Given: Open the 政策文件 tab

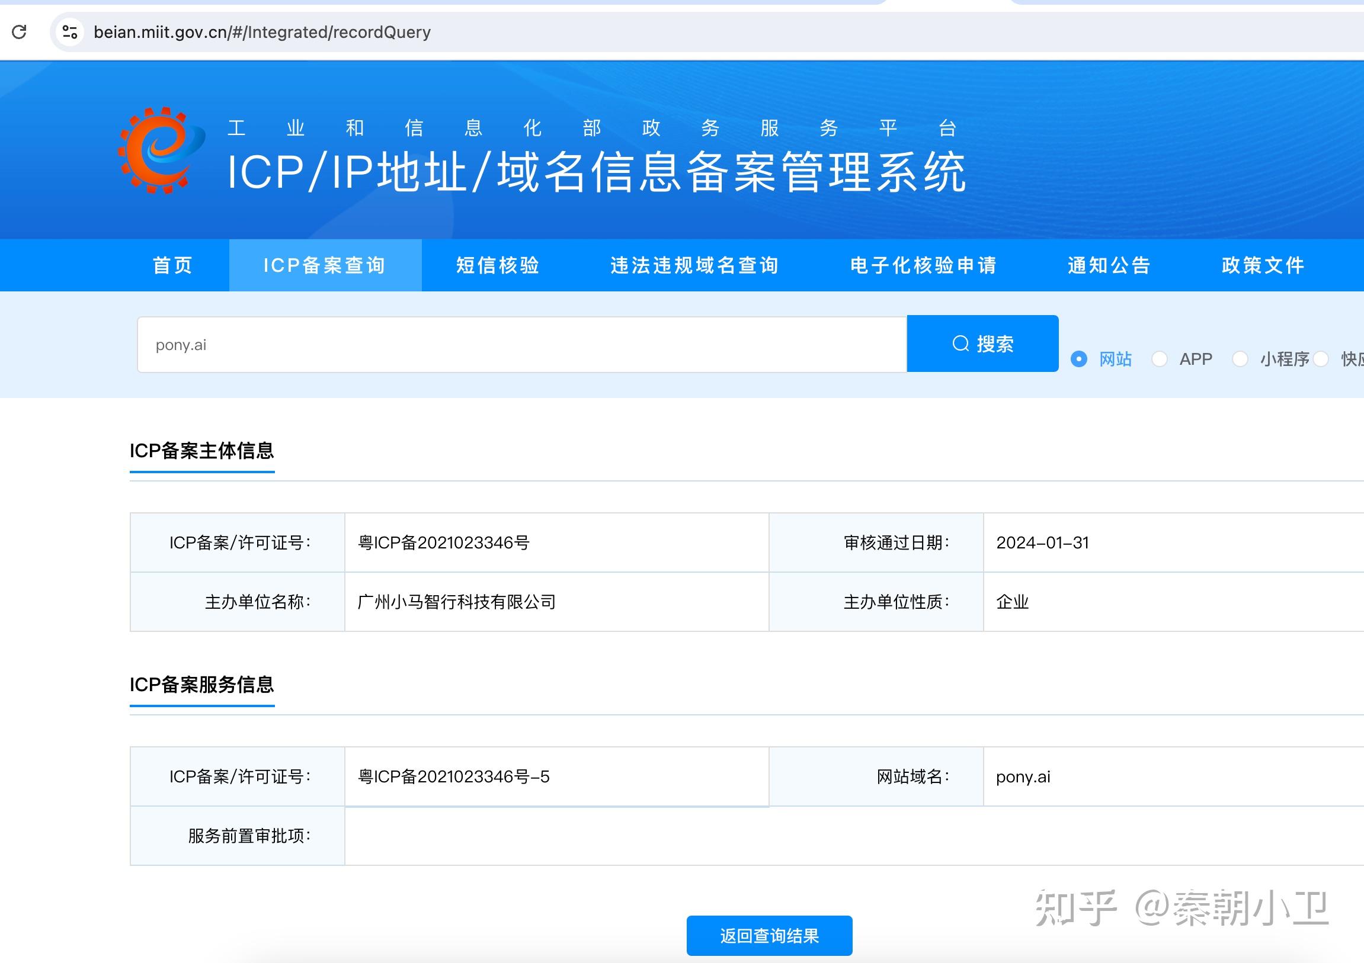Looking at the screenshot, I should pos(1263,265).
